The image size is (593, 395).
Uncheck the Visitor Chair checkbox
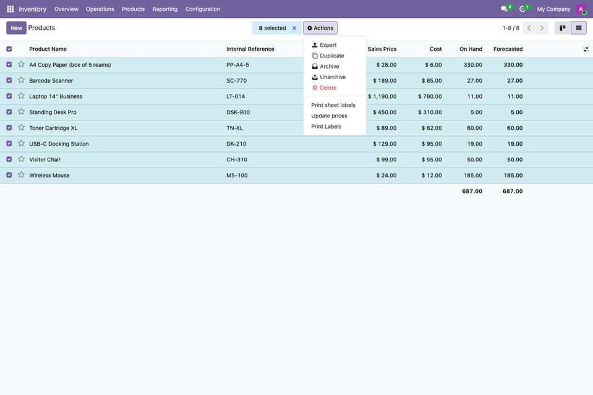[9, 159]
